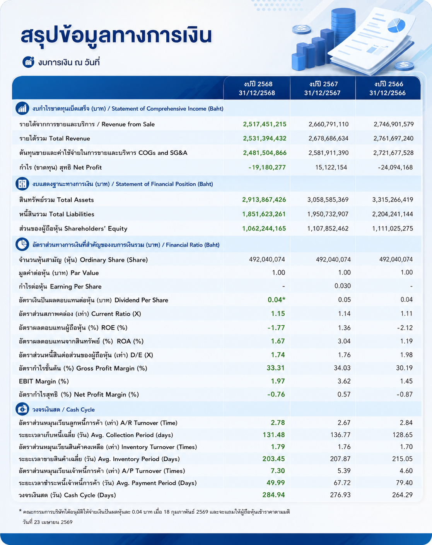Click ROA value 3.04

(344, 341)
